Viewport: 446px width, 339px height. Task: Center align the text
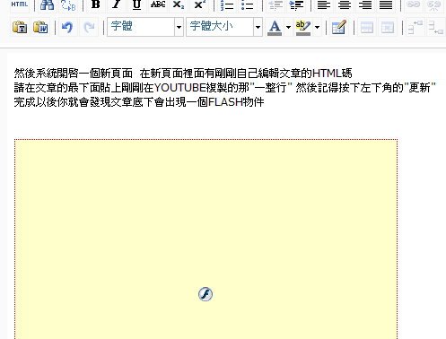click(345, 4)
